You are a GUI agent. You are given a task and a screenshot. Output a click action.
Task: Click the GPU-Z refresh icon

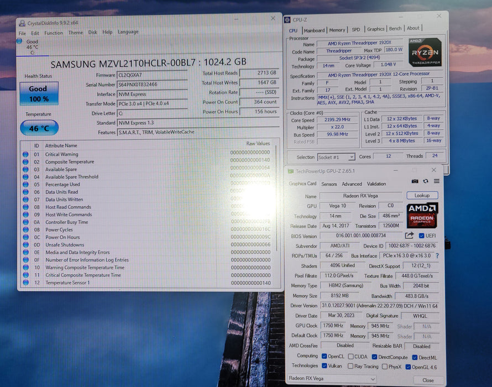[x=426, y=181]
